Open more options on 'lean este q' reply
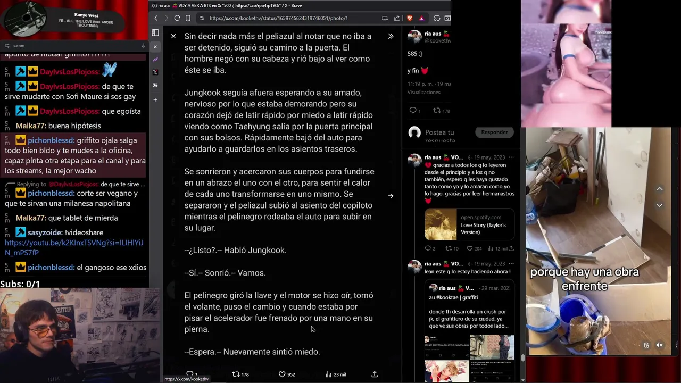 [511, 264]
